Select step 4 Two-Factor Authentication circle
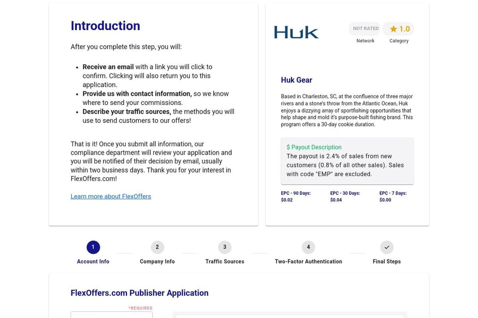 pyautogui.click(x=308, y=247)
